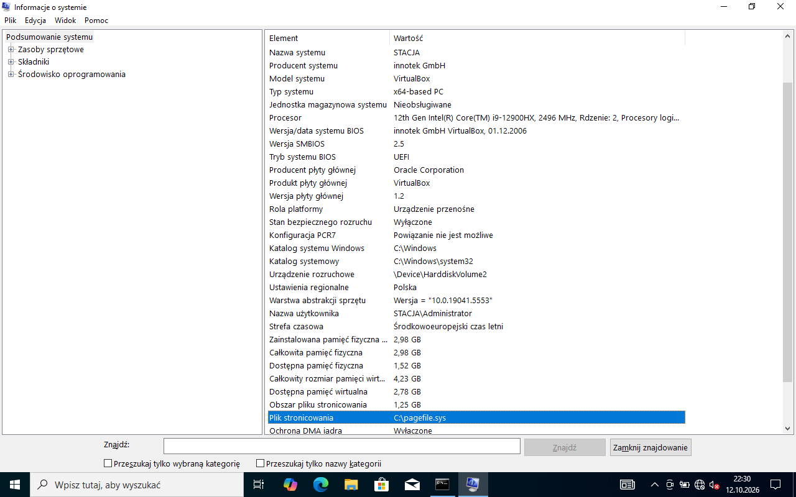Open Microsoft Edge from the taskbar

[x=320, y=485]
